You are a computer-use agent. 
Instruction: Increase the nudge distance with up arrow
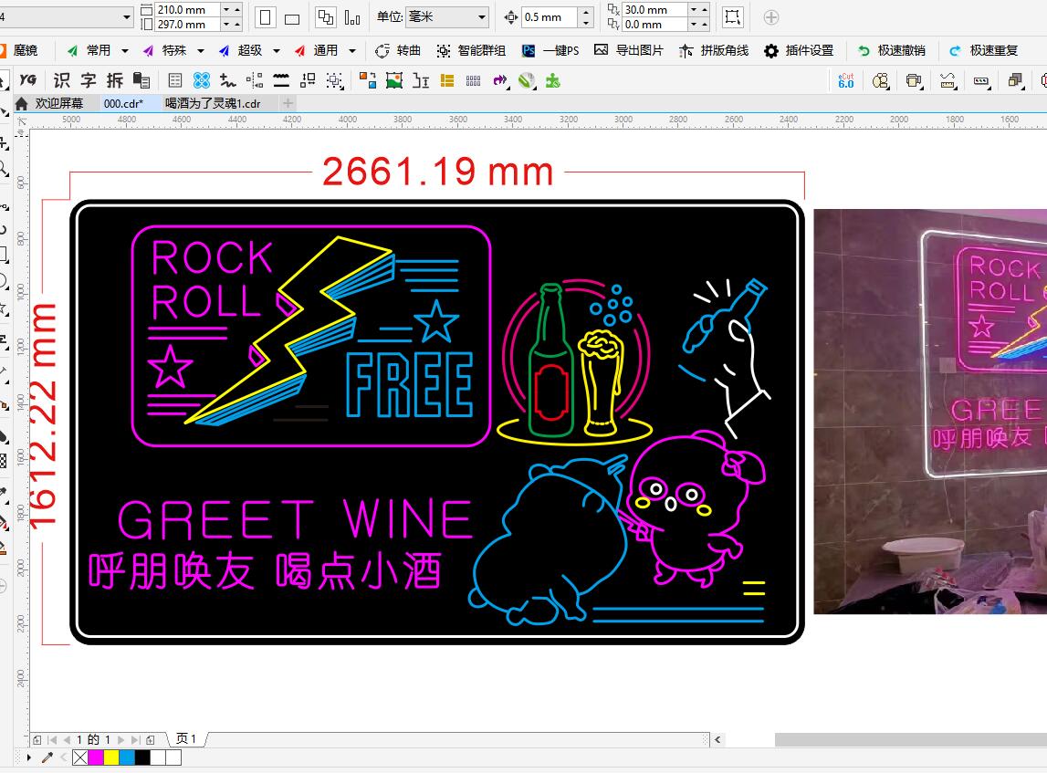[586, 13]
